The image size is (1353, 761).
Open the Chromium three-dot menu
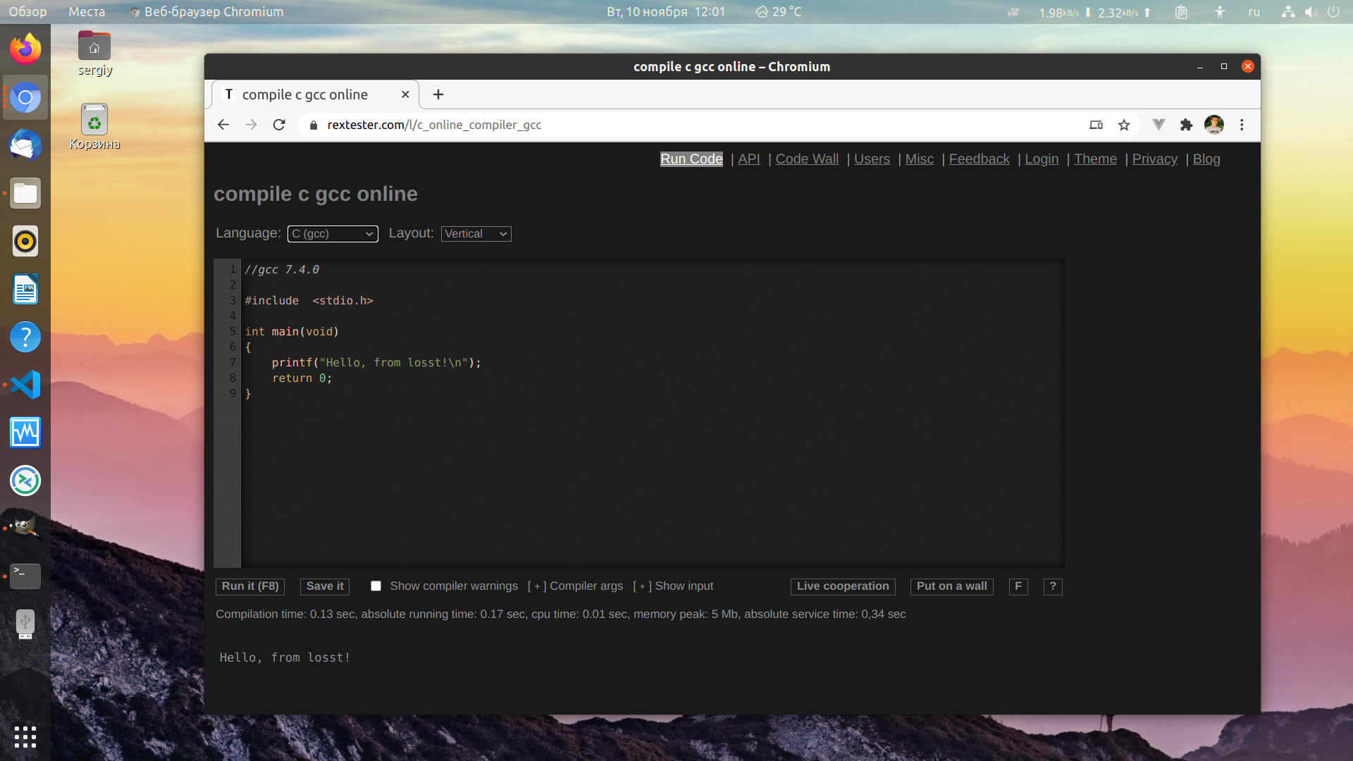point(1242,125)
